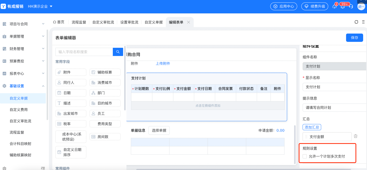Click the 添加汇总 button

(312, 127)
